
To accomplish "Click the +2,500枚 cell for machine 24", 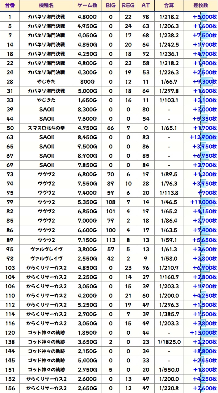I will [201, 73].
